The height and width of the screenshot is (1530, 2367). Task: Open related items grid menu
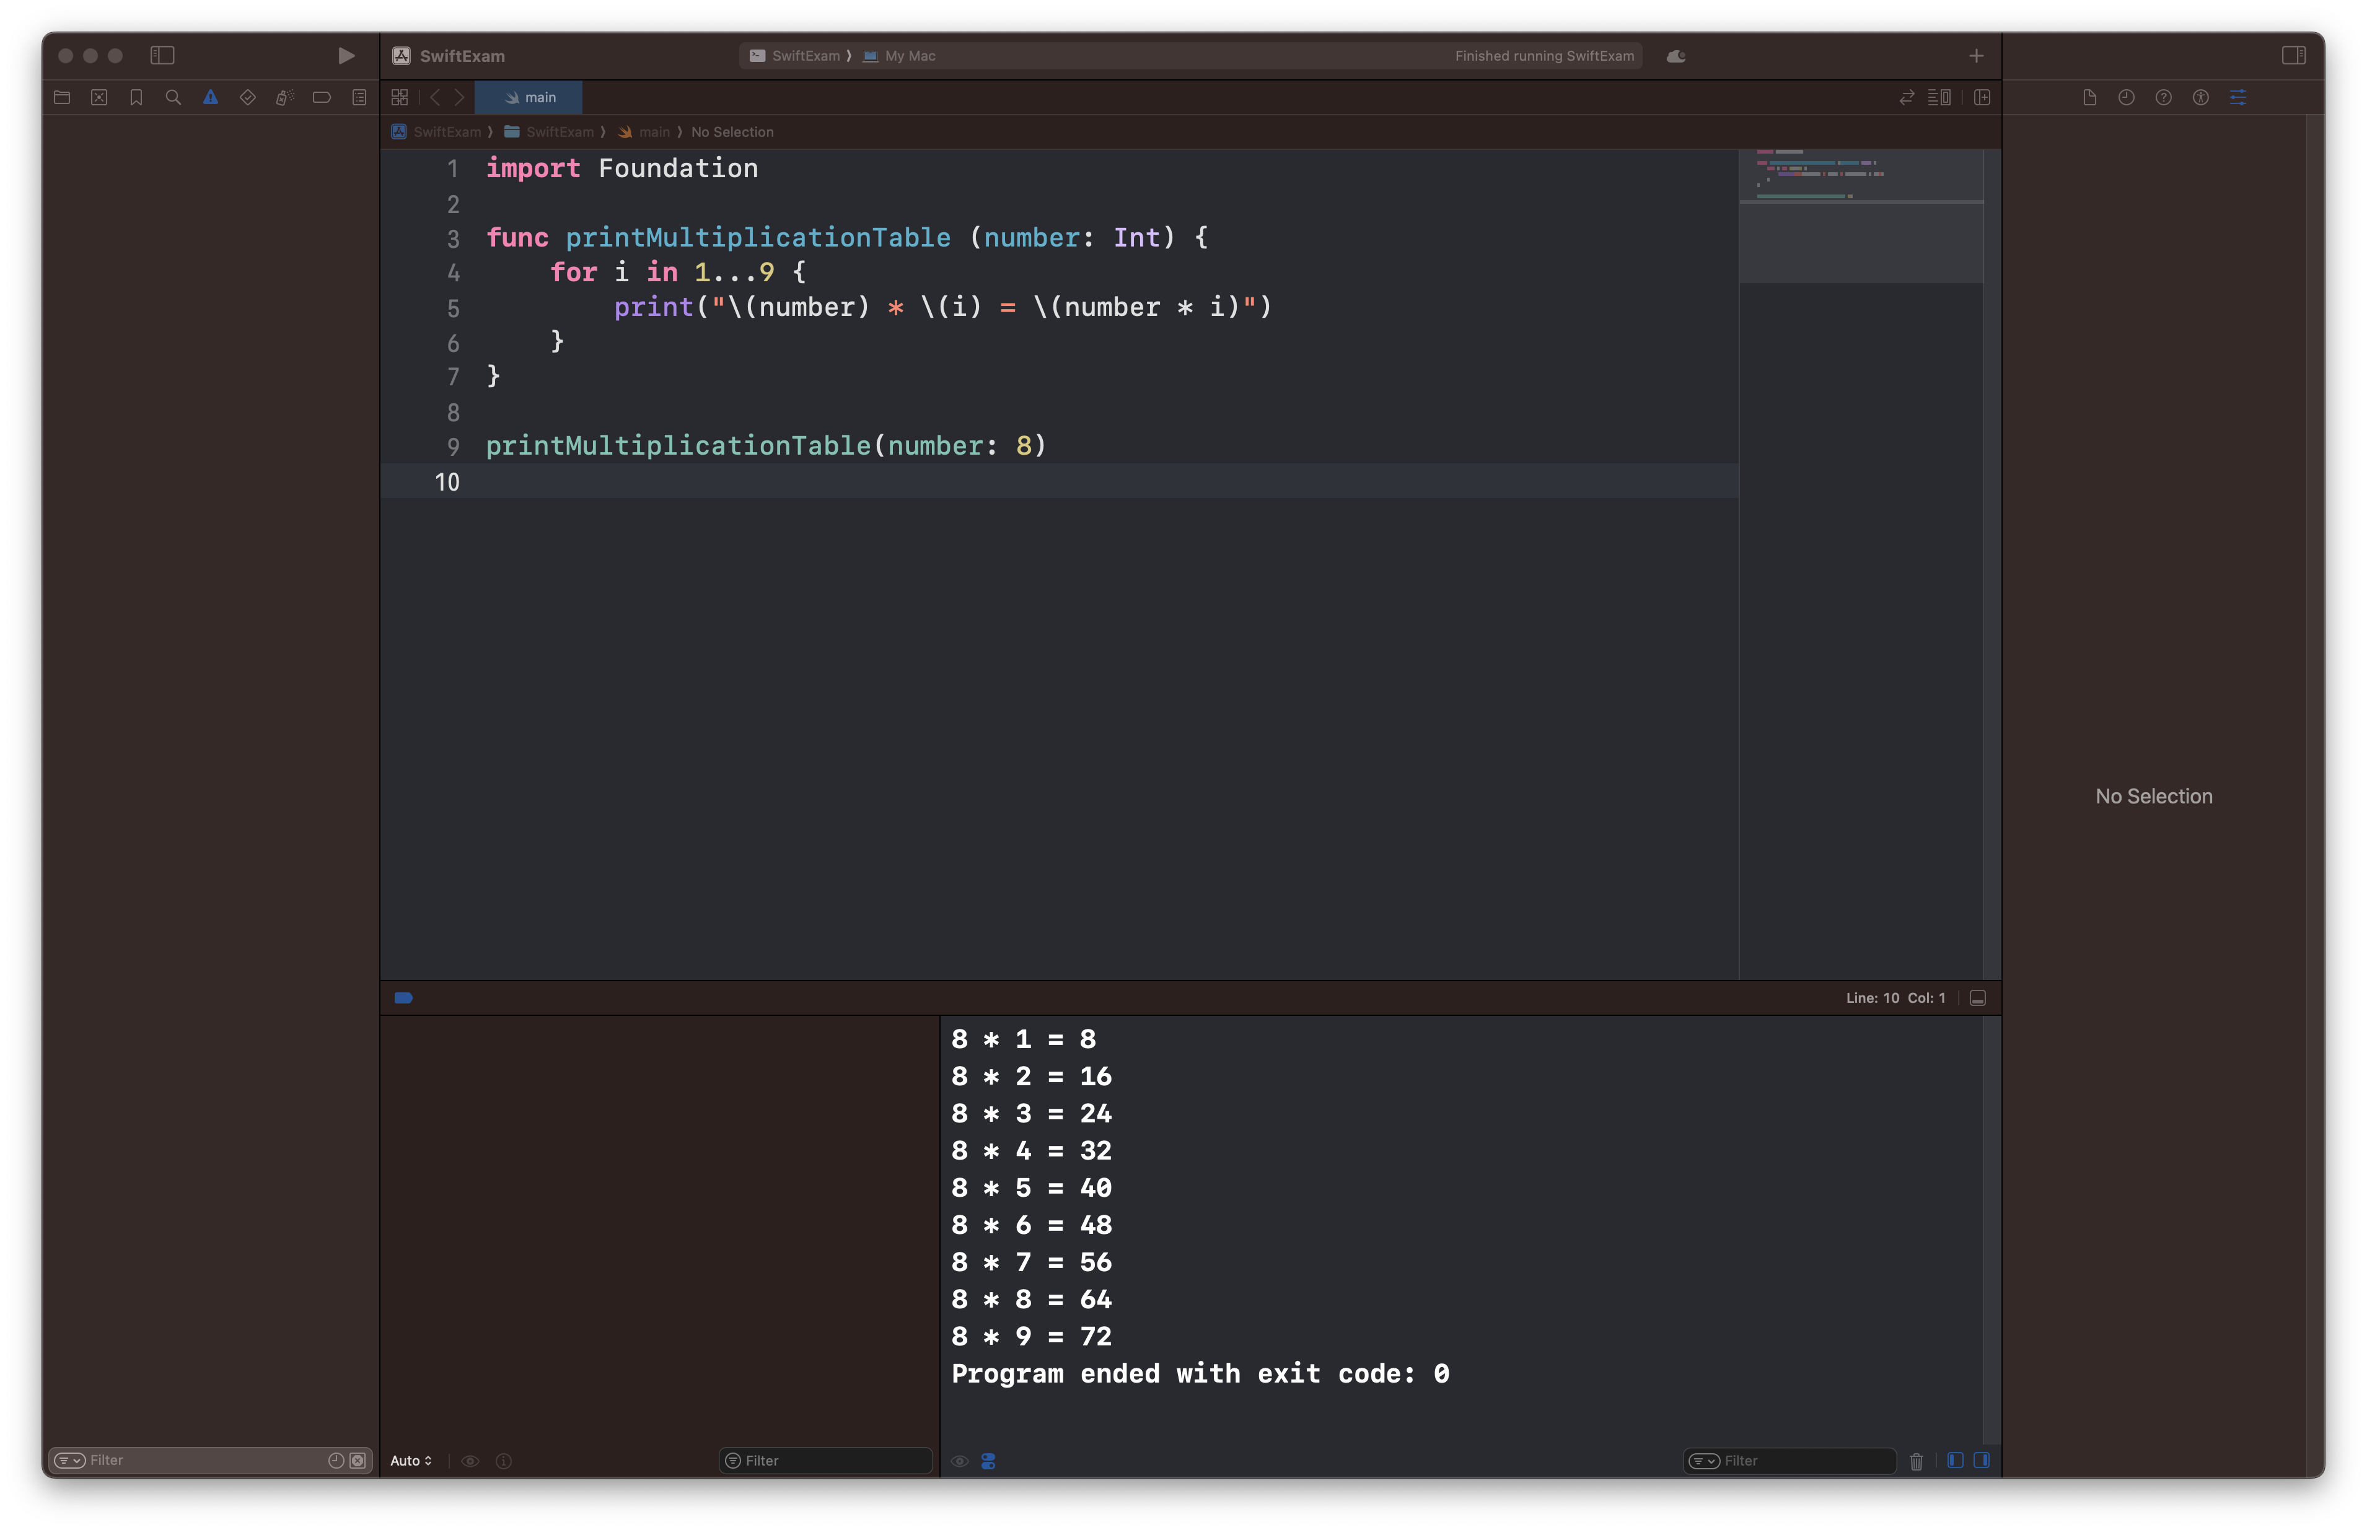tap(400, 97)
